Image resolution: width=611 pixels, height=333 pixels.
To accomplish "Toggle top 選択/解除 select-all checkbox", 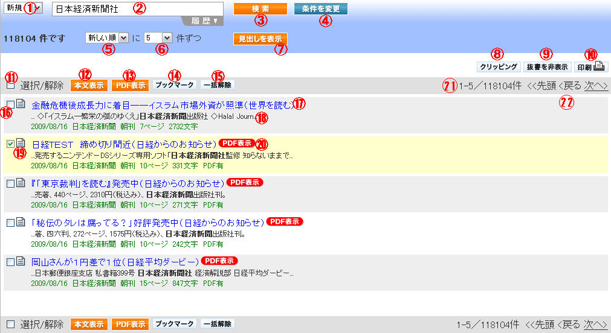I will click(10, 85).
